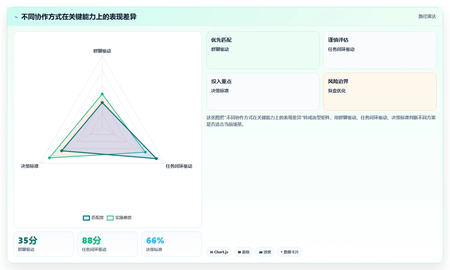The width and height of the screenshot is (450, 270).
Task: Click the 路径雷达 label in header
Action: (427, 16)
